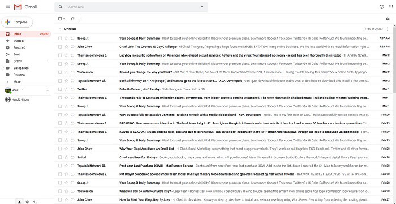396x204 pixels.
Task: Check the Kuwait is EVACUATING email
Action: pos(60,132)
